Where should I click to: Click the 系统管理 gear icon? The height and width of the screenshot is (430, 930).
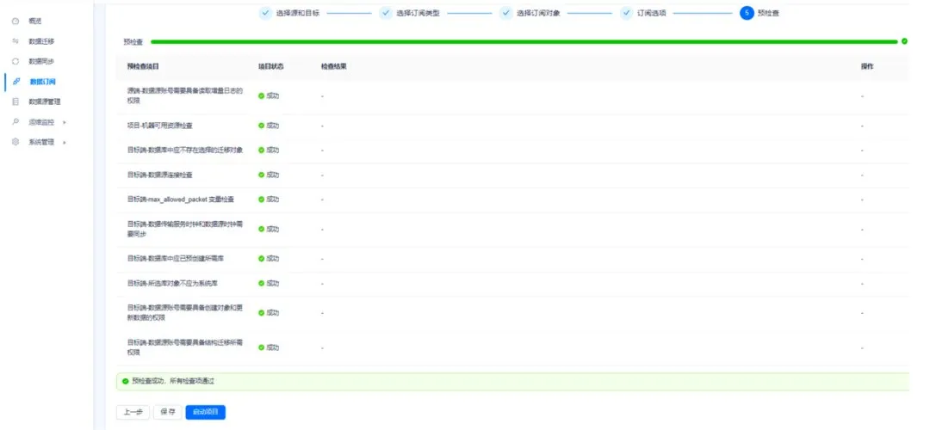tap(15, 142)
